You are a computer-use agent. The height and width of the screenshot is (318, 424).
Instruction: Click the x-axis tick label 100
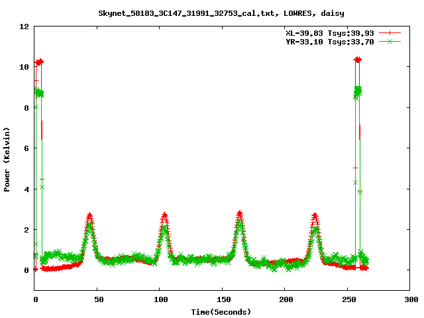[160, 299]
